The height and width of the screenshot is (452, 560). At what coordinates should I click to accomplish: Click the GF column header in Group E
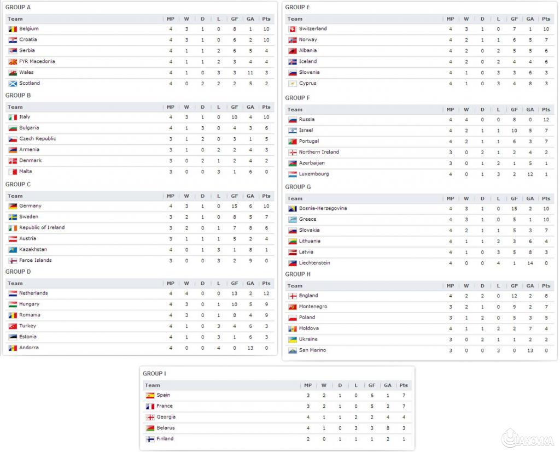click(x=514, y=19)
